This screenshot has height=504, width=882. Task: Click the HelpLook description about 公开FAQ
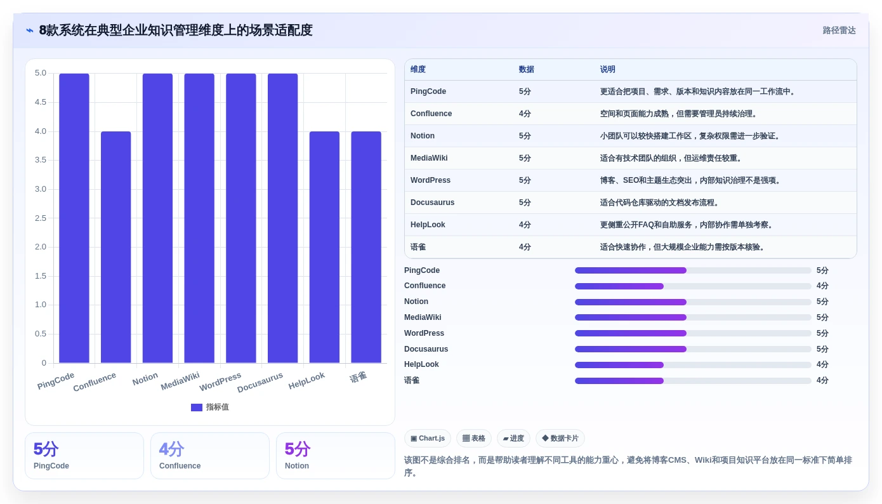687,225
